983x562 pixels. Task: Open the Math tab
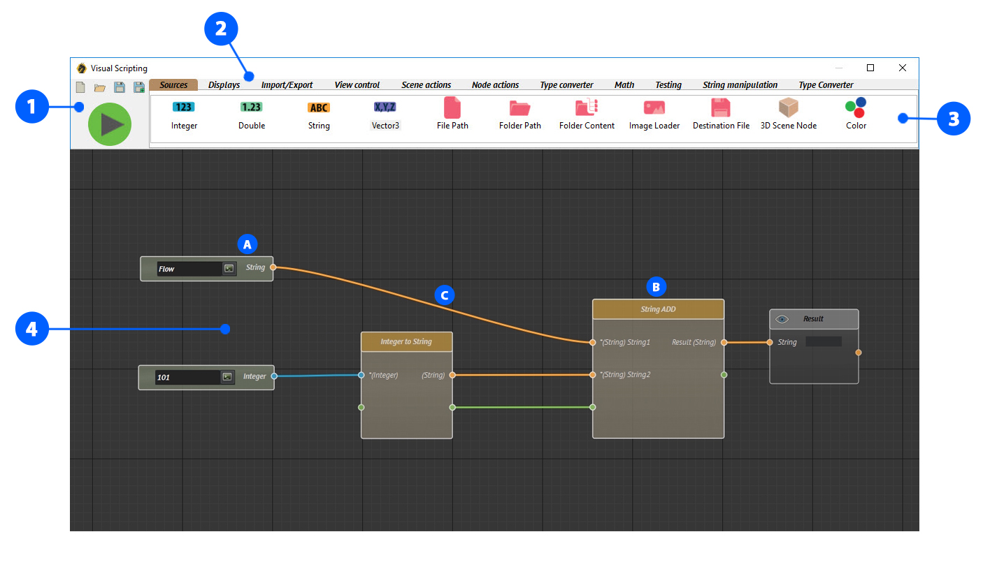[x=624, y=85]
